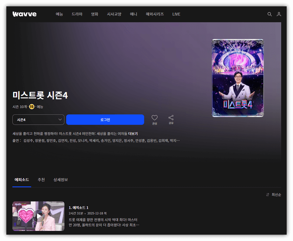Toggle the 관심 favorite heart on
Screen dimensions: 293x241
(154, 118)
